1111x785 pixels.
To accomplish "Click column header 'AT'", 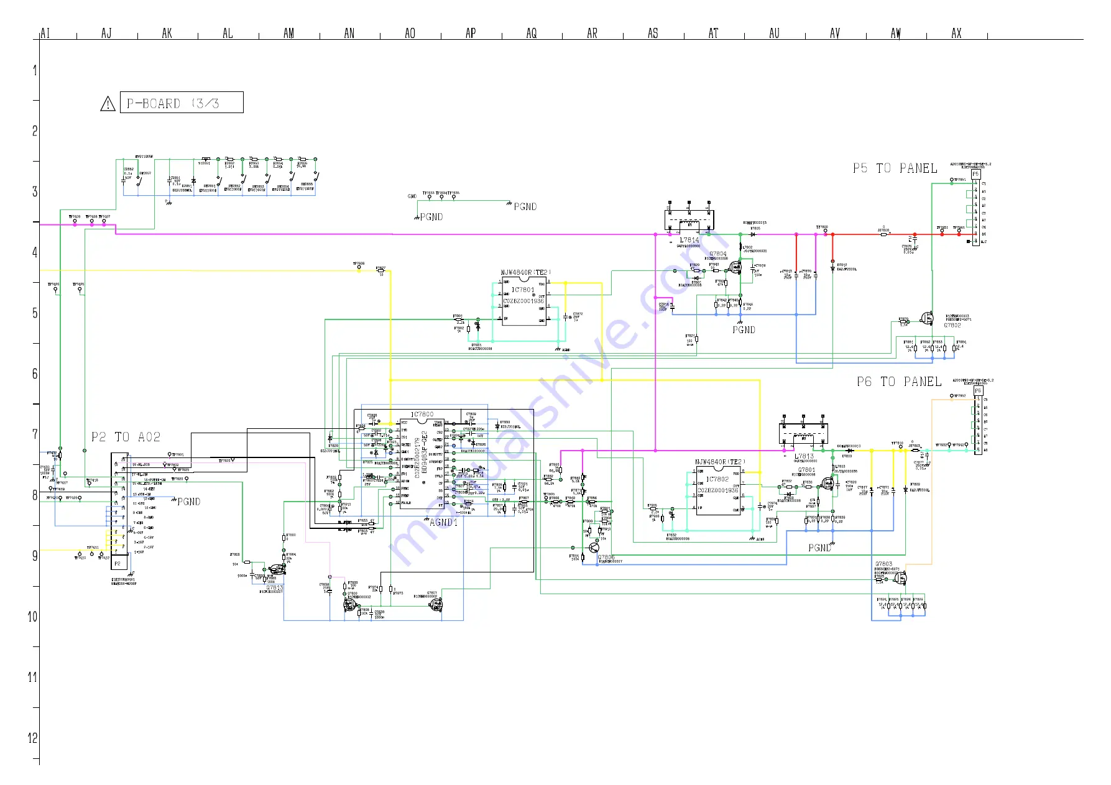I will [714, 33].
